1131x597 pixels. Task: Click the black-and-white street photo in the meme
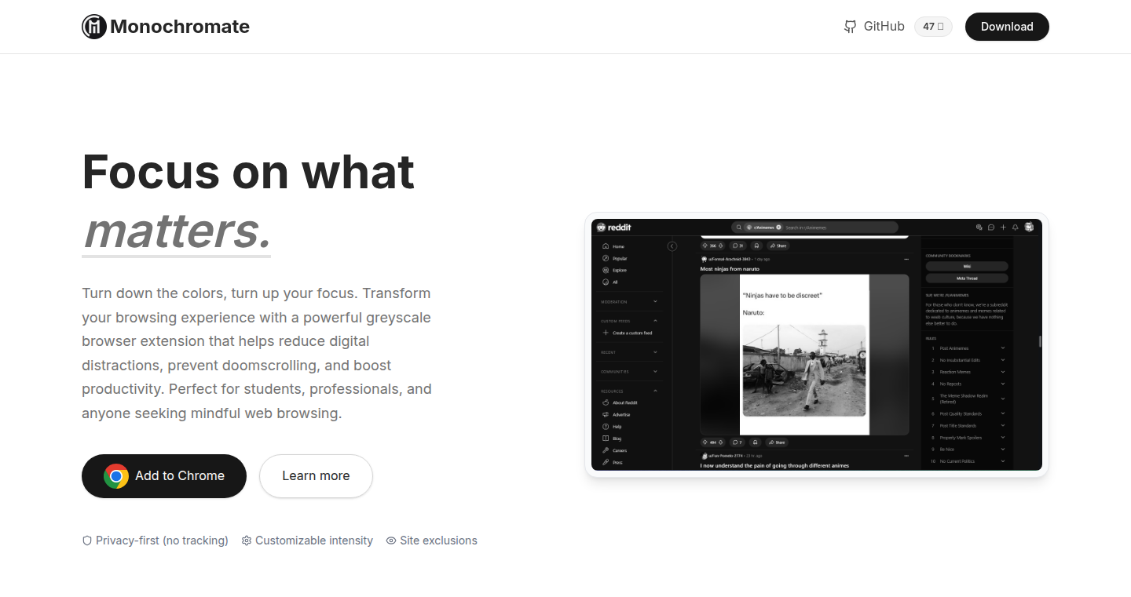[x=804, y=370]
